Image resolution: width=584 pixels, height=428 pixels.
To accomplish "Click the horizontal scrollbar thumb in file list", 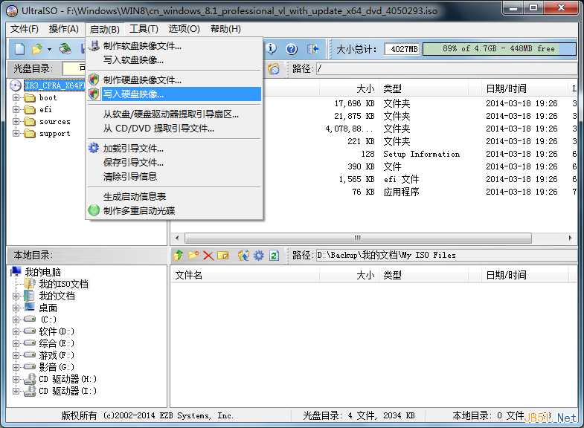I will (358, 238).
